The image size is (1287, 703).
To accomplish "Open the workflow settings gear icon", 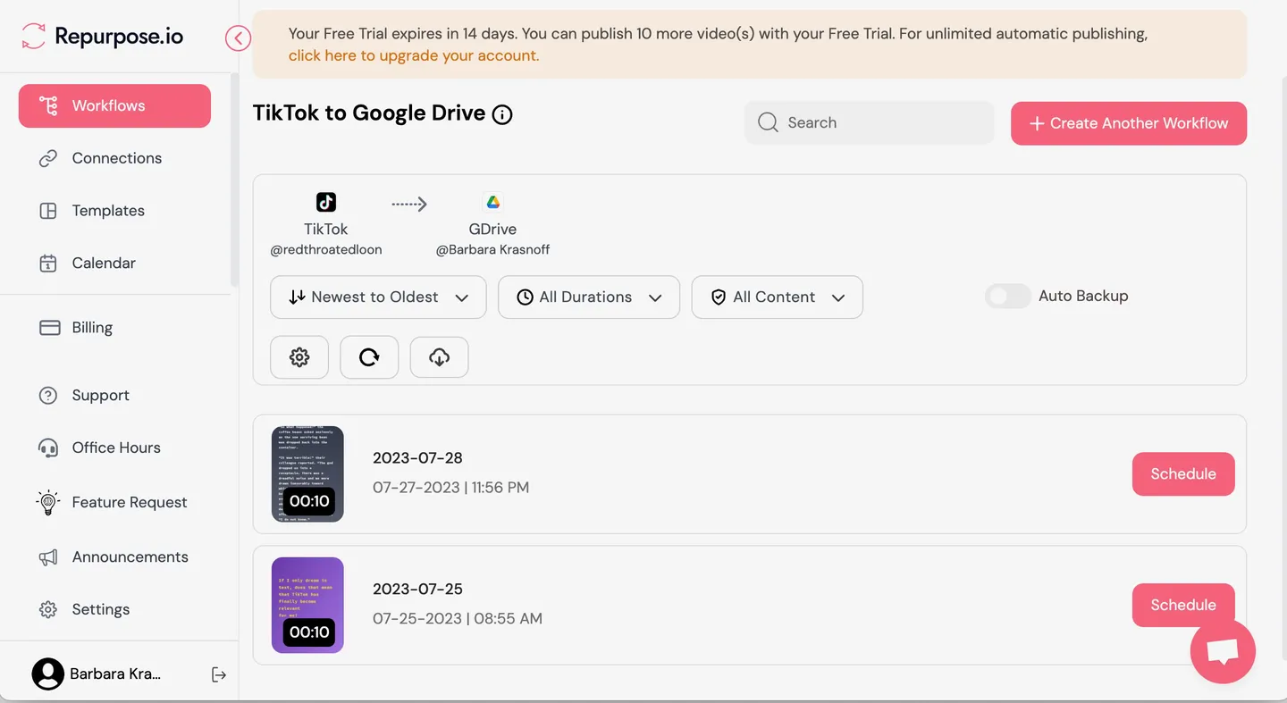I will [x=299, y=356].
